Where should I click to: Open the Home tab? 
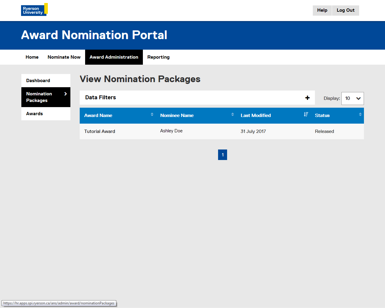(x=32, y=57)
